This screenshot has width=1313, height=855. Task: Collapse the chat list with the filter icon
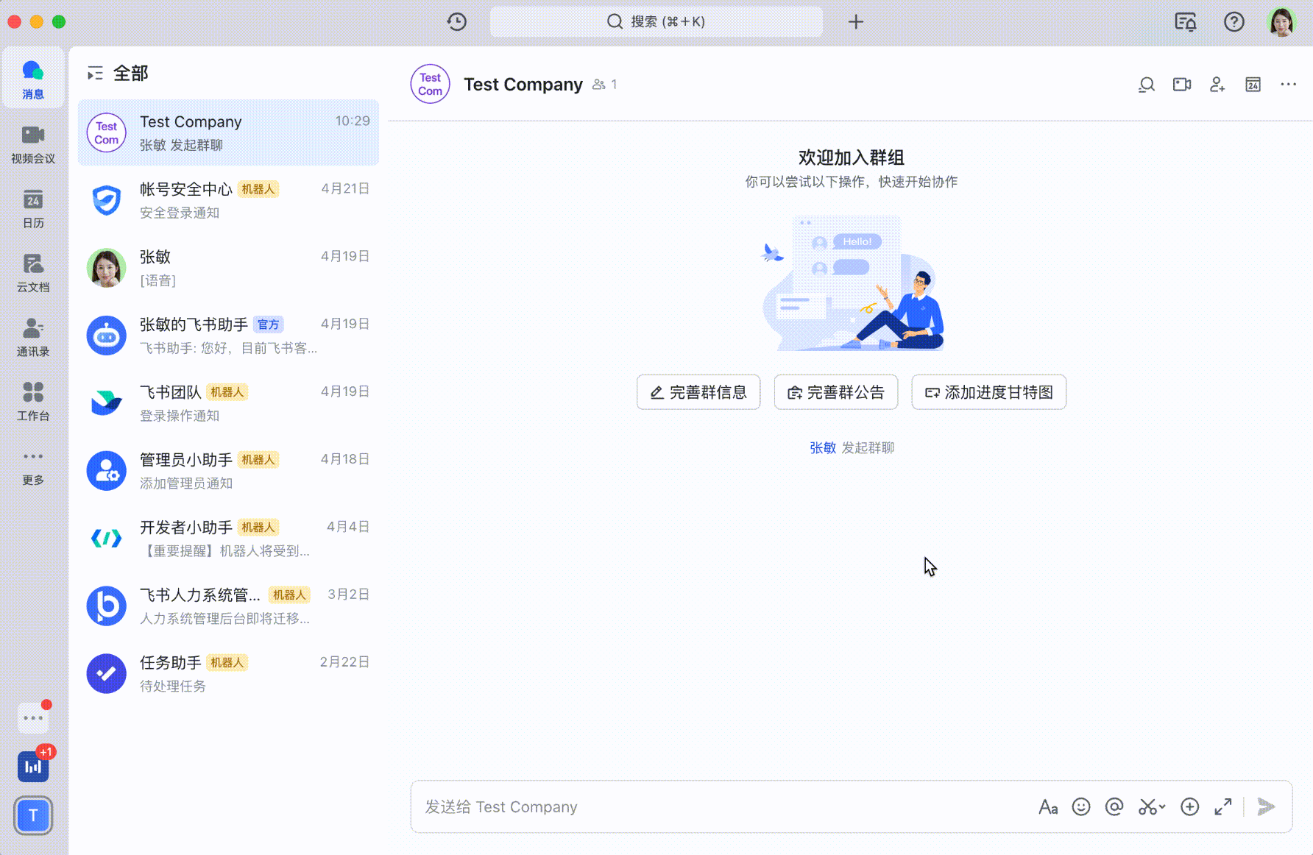[93, 74]
